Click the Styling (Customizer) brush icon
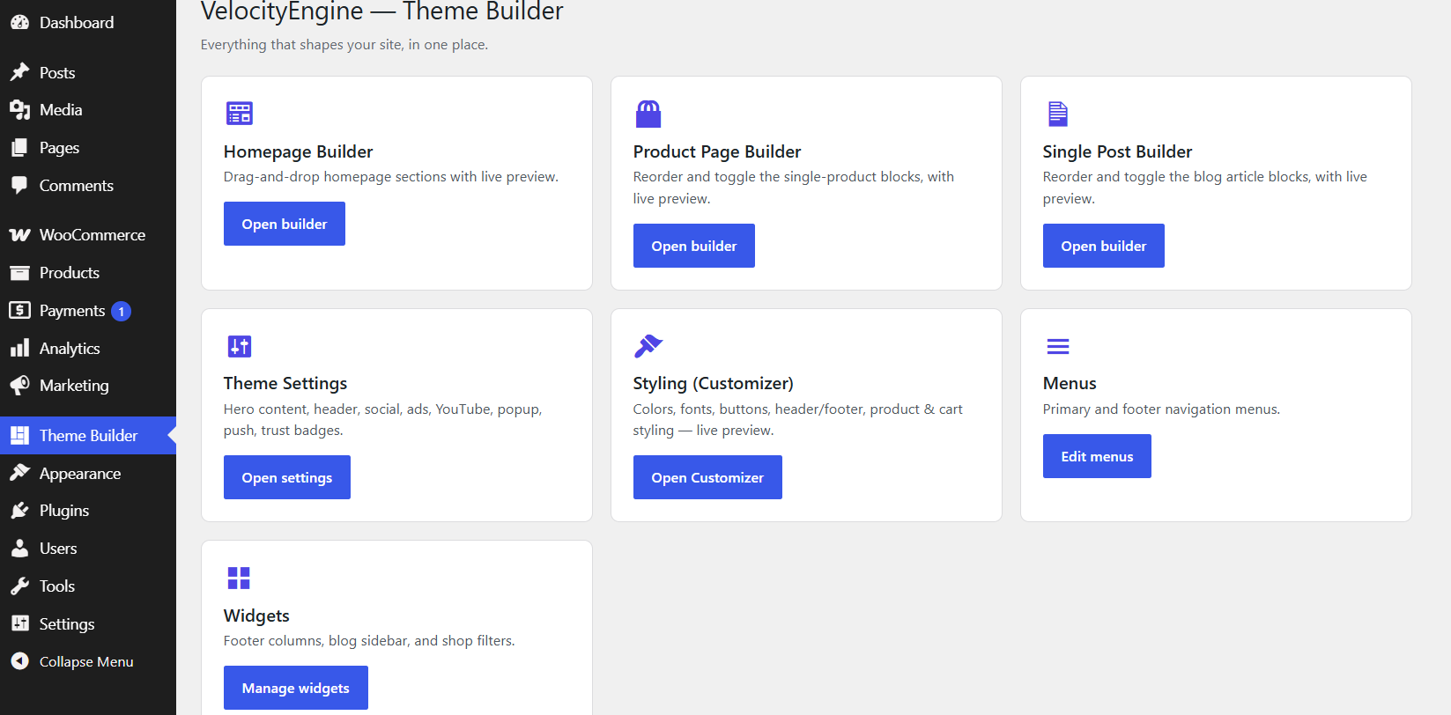The width and height of the screenshot is (1451, 715). (648, 346)
